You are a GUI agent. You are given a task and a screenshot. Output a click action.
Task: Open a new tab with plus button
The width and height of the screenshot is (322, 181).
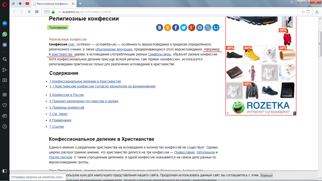[x=80, y=3]
